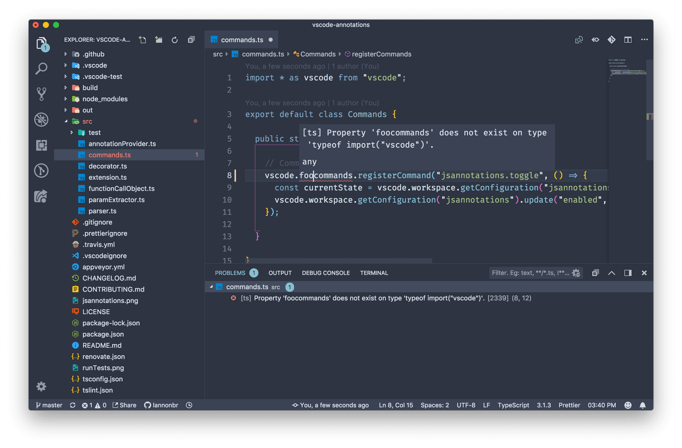
Task: Refresh the Explorer file tree
Action: (x=175, y=40)
